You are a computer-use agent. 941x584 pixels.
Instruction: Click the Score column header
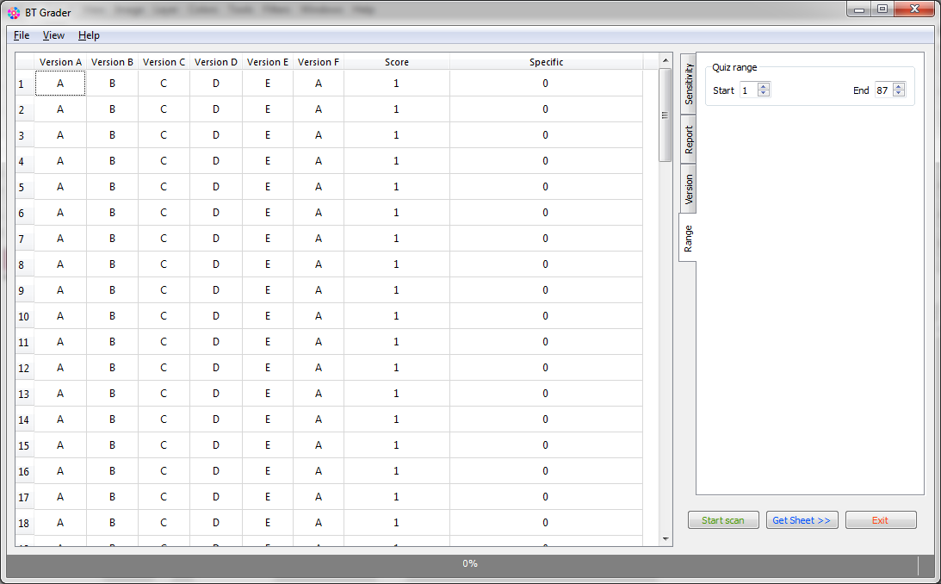[x=396, y=62]
